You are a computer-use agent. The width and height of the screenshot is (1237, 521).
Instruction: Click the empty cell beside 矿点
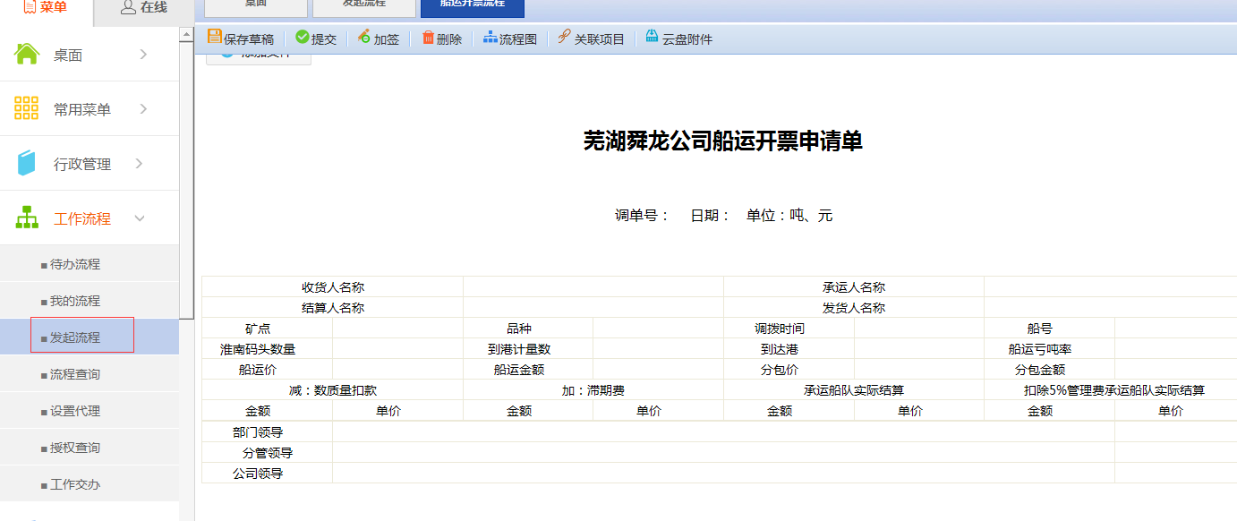pyautogui.click(x=397, y=329)
